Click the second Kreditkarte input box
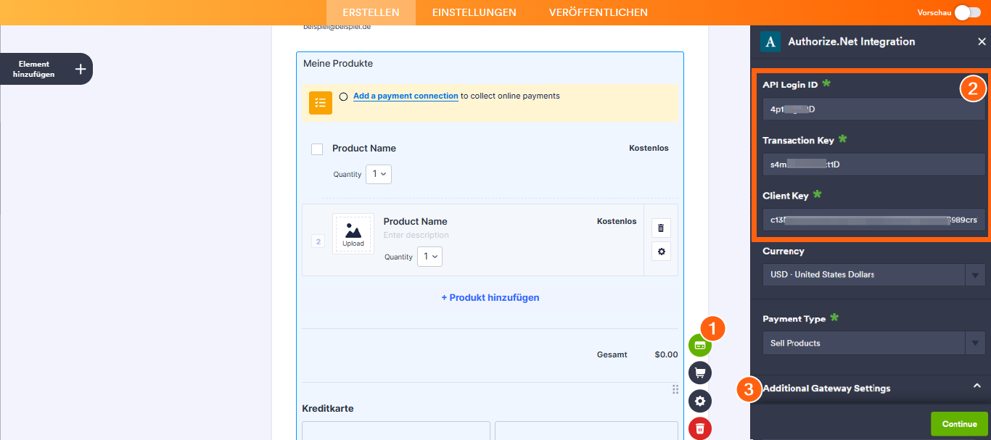This screenshot has height=440, width=991. [586, 431]
